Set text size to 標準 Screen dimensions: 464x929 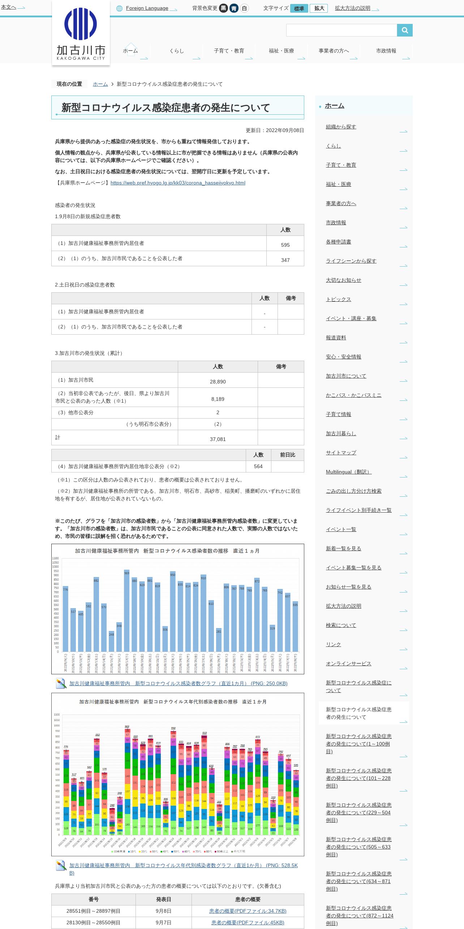click(x=299, y=8)
